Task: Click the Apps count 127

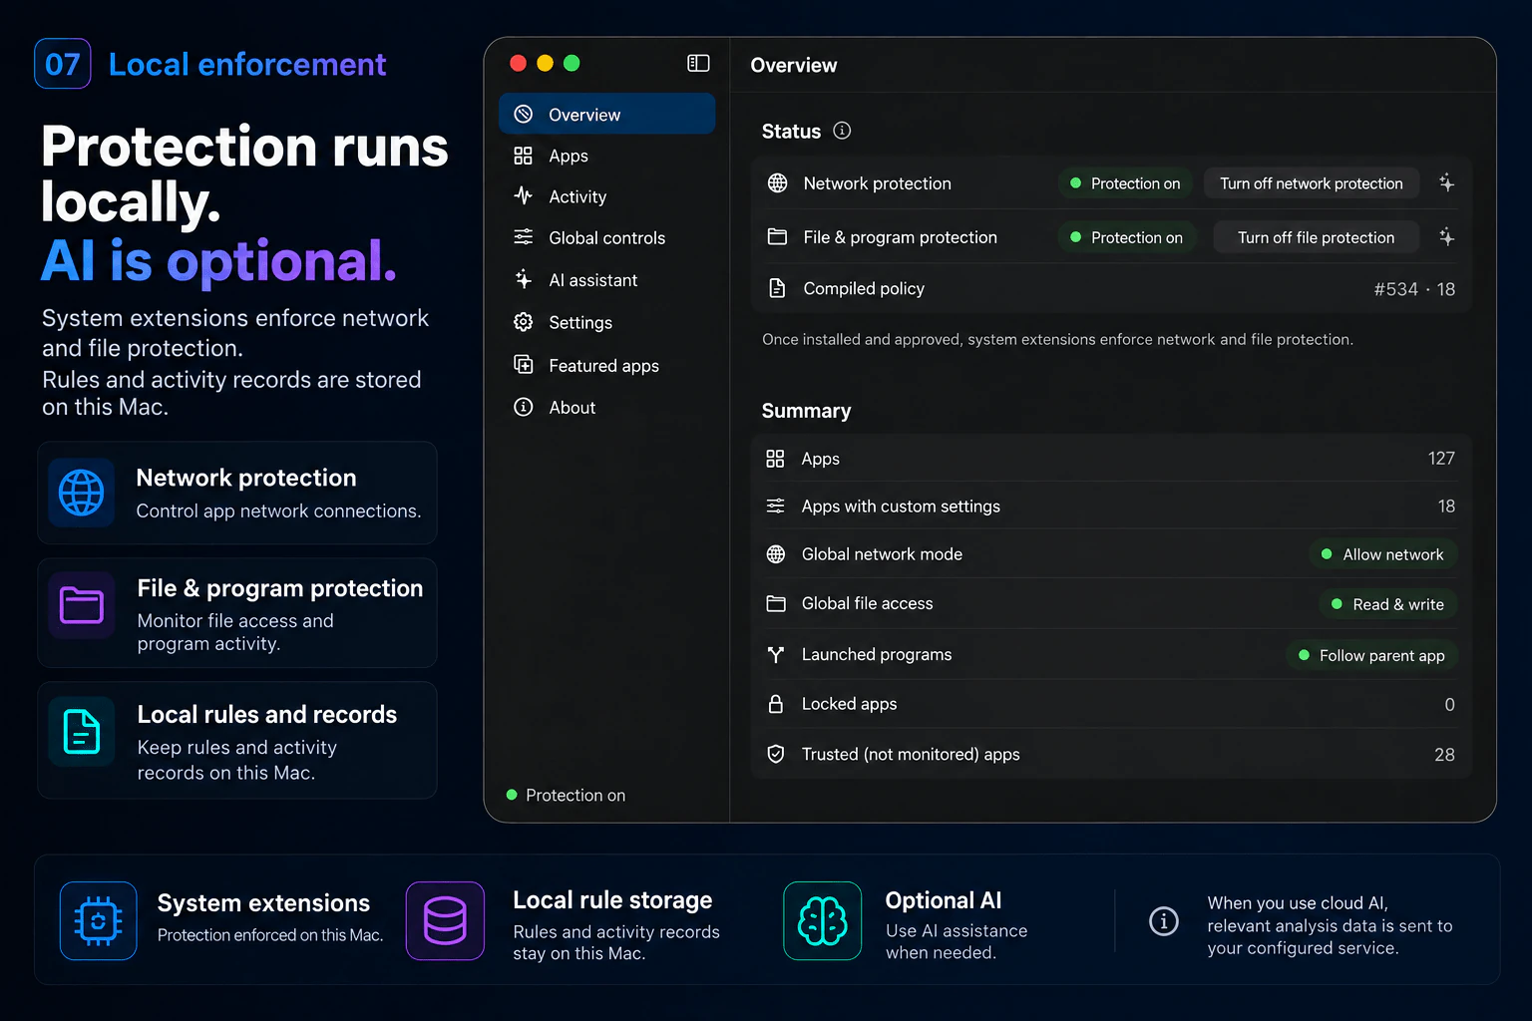Action: (1441, 459)
